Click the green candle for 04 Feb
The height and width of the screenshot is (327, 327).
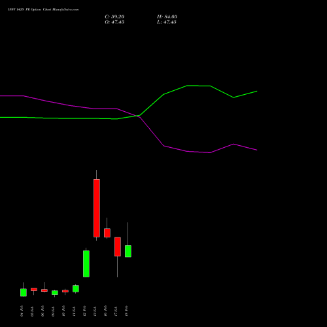point(24,292)
